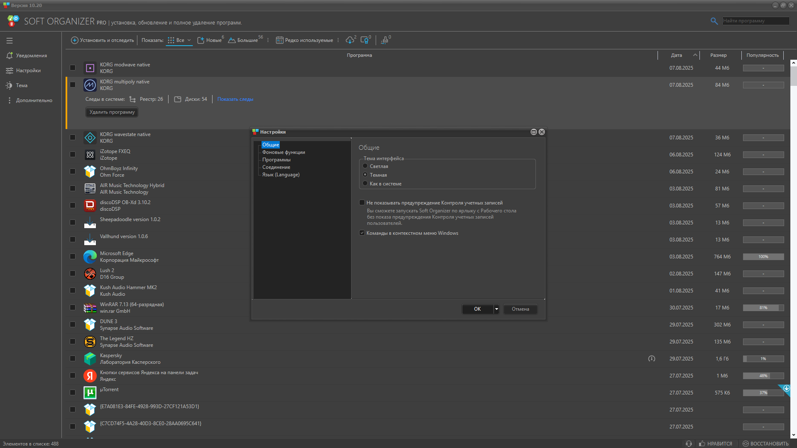Sort by Размер column header
Screen dimensions: 797x448
coord(718,55)
